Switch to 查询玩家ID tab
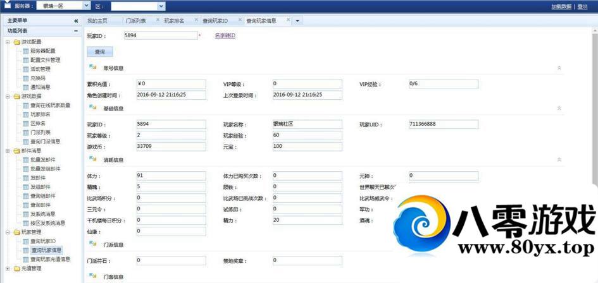Screen dimensions: 598x283 click(216, 21)
